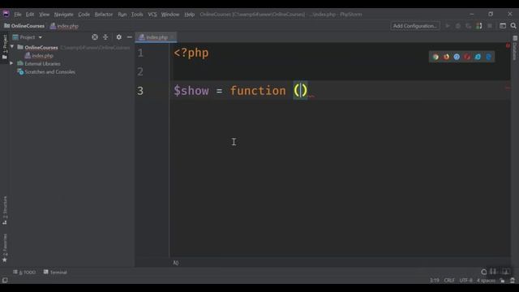Open the Edge browser preview icon
Viewport: 519px width, 292px height.
488,57
